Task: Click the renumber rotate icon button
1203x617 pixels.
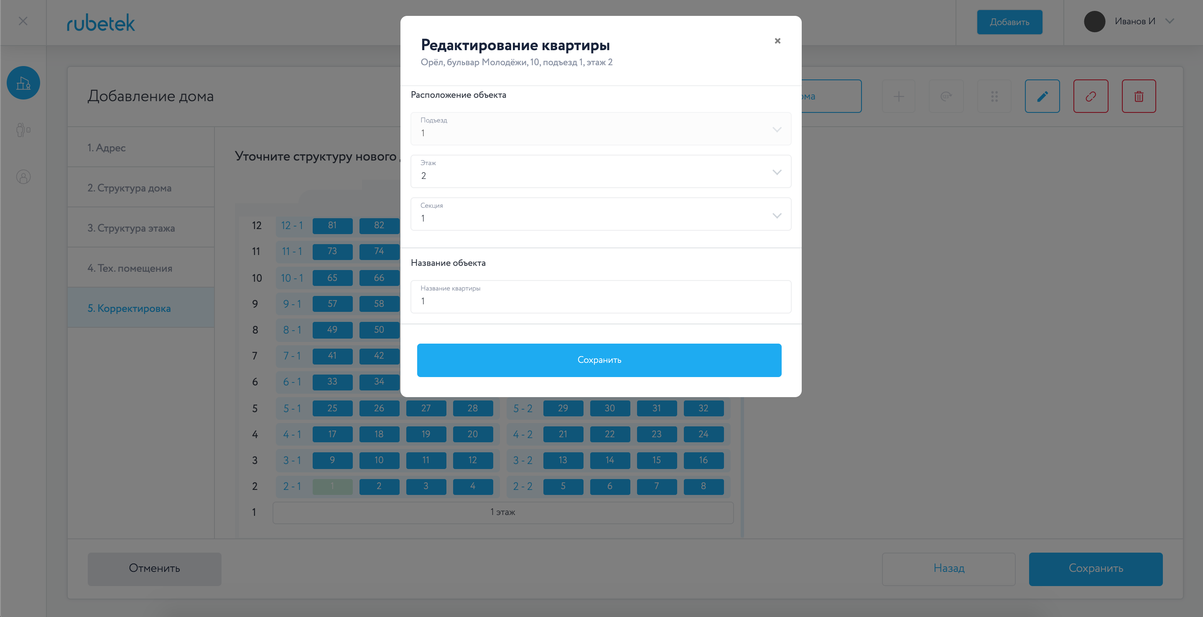Action: pos(946,96)
